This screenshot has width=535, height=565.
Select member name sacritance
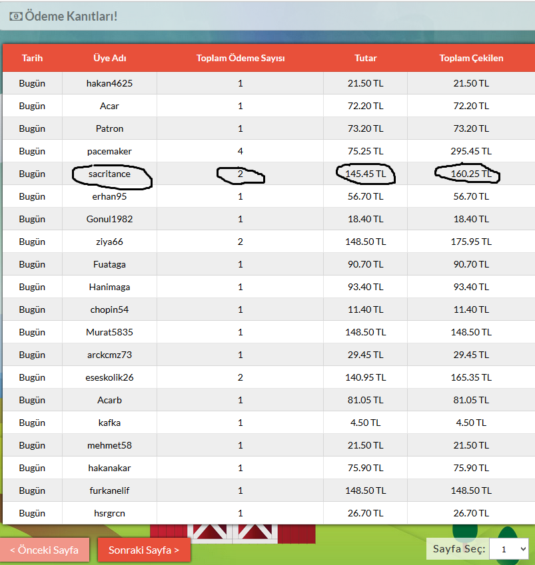109,174
